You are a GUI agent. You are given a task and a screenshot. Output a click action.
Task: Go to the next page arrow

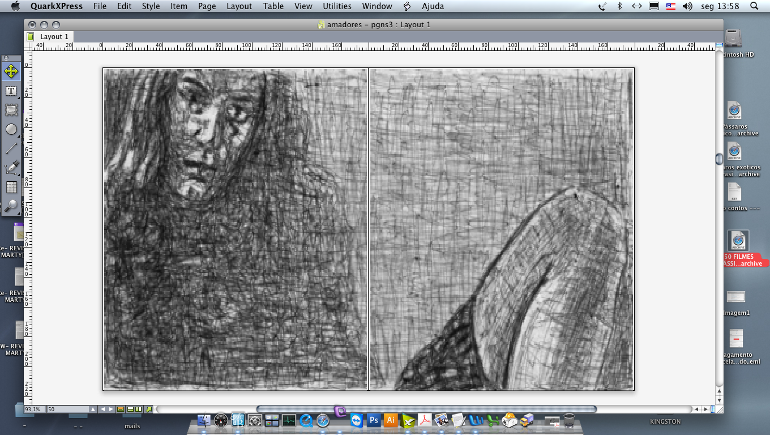(x=112, y=409)
